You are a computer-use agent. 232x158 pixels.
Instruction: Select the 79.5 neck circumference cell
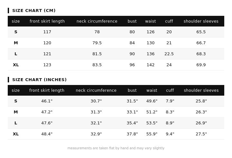97,43
